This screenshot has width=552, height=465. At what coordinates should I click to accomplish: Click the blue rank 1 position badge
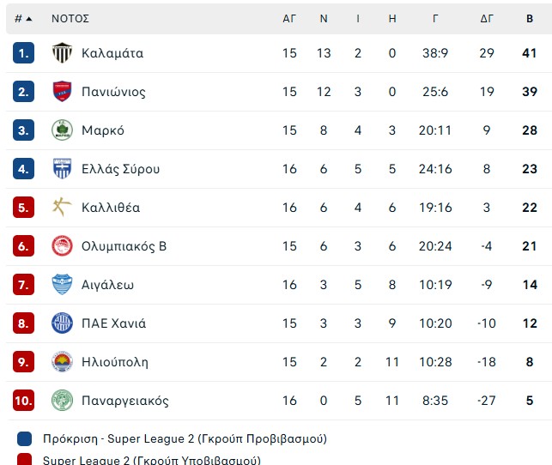[24, 53]
